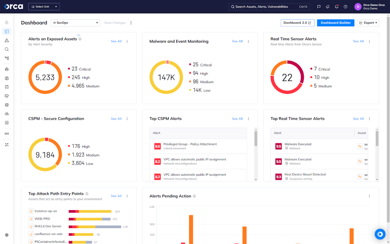The image size is (390, 244).
Task: Click the Dashboard Builder button
Action: coord(335,23)
